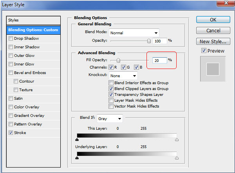
Task: Tick the Gradient Overlay checkbox
Action: coord(11,116)
